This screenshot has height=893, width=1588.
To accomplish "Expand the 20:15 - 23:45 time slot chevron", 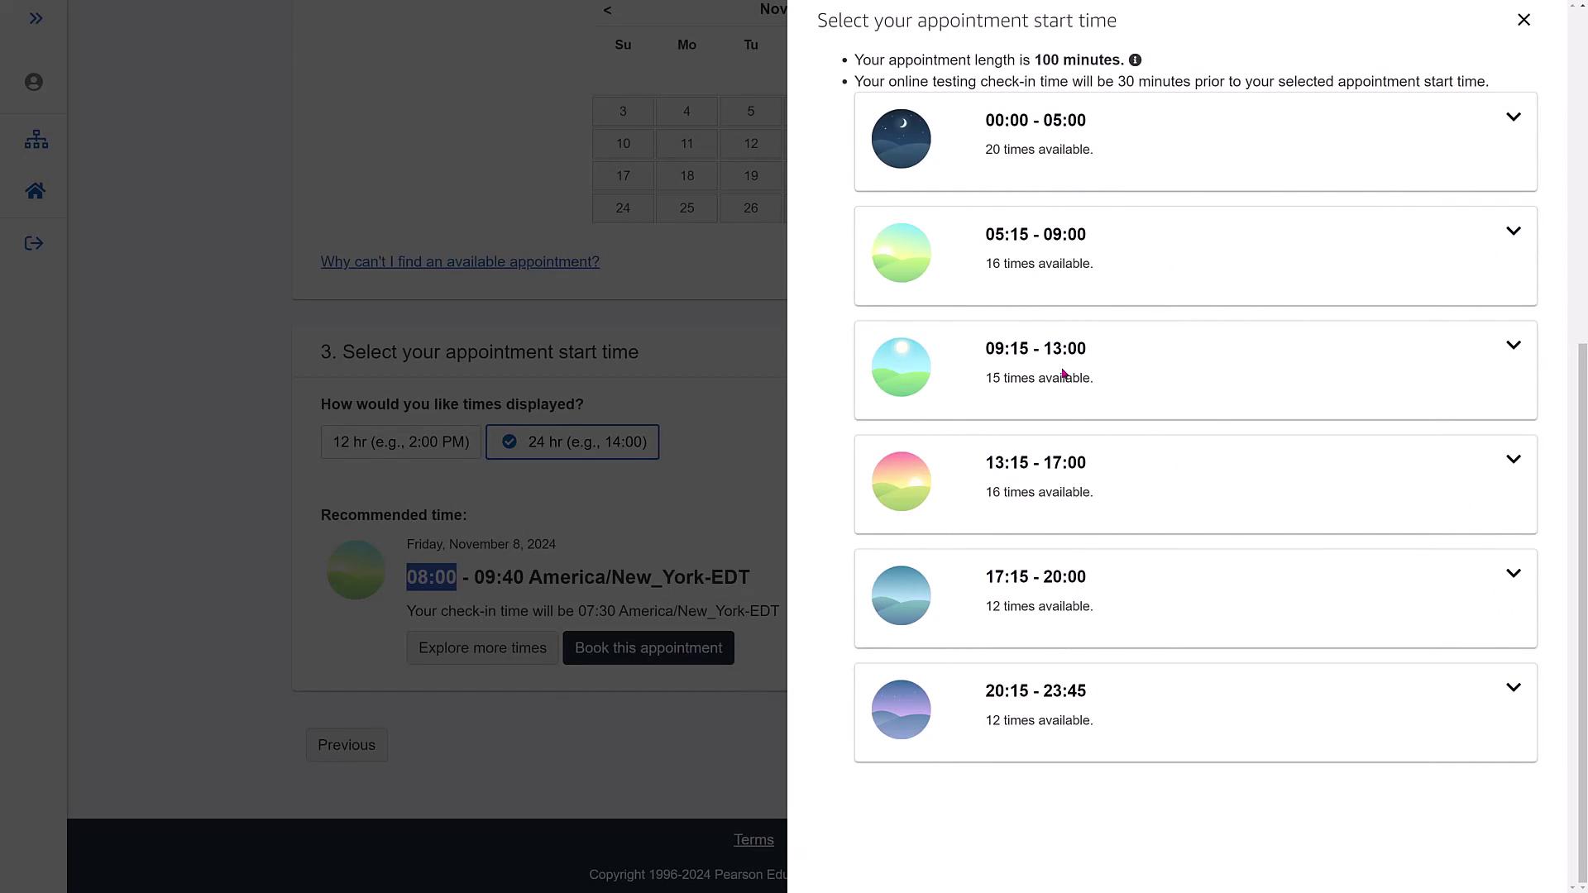I will click(x=1513, y=688).
